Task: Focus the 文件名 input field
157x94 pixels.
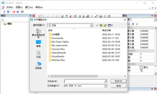Action: (84, 81)
